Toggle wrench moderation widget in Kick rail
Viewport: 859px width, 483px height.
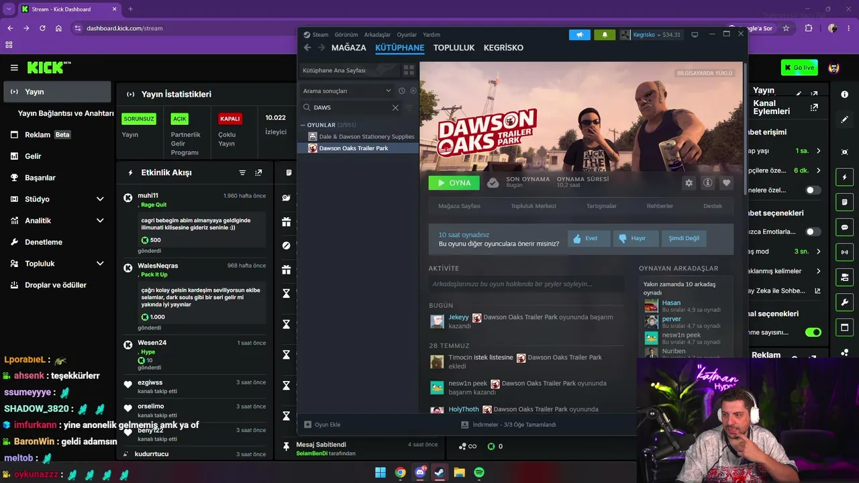[x=844, y=303]
